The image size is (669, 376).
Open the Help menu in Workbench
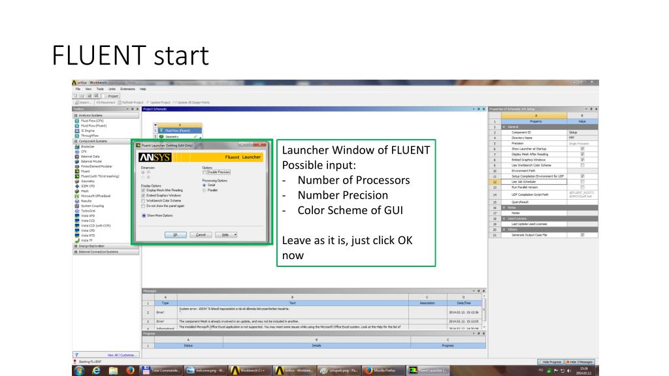(x=143, y=89)
